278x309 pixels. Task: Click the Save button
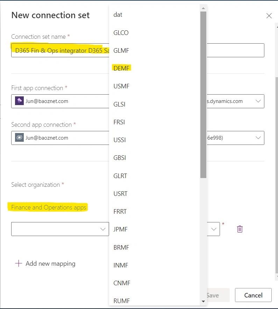pyautogui.click(x=214, y=295)
